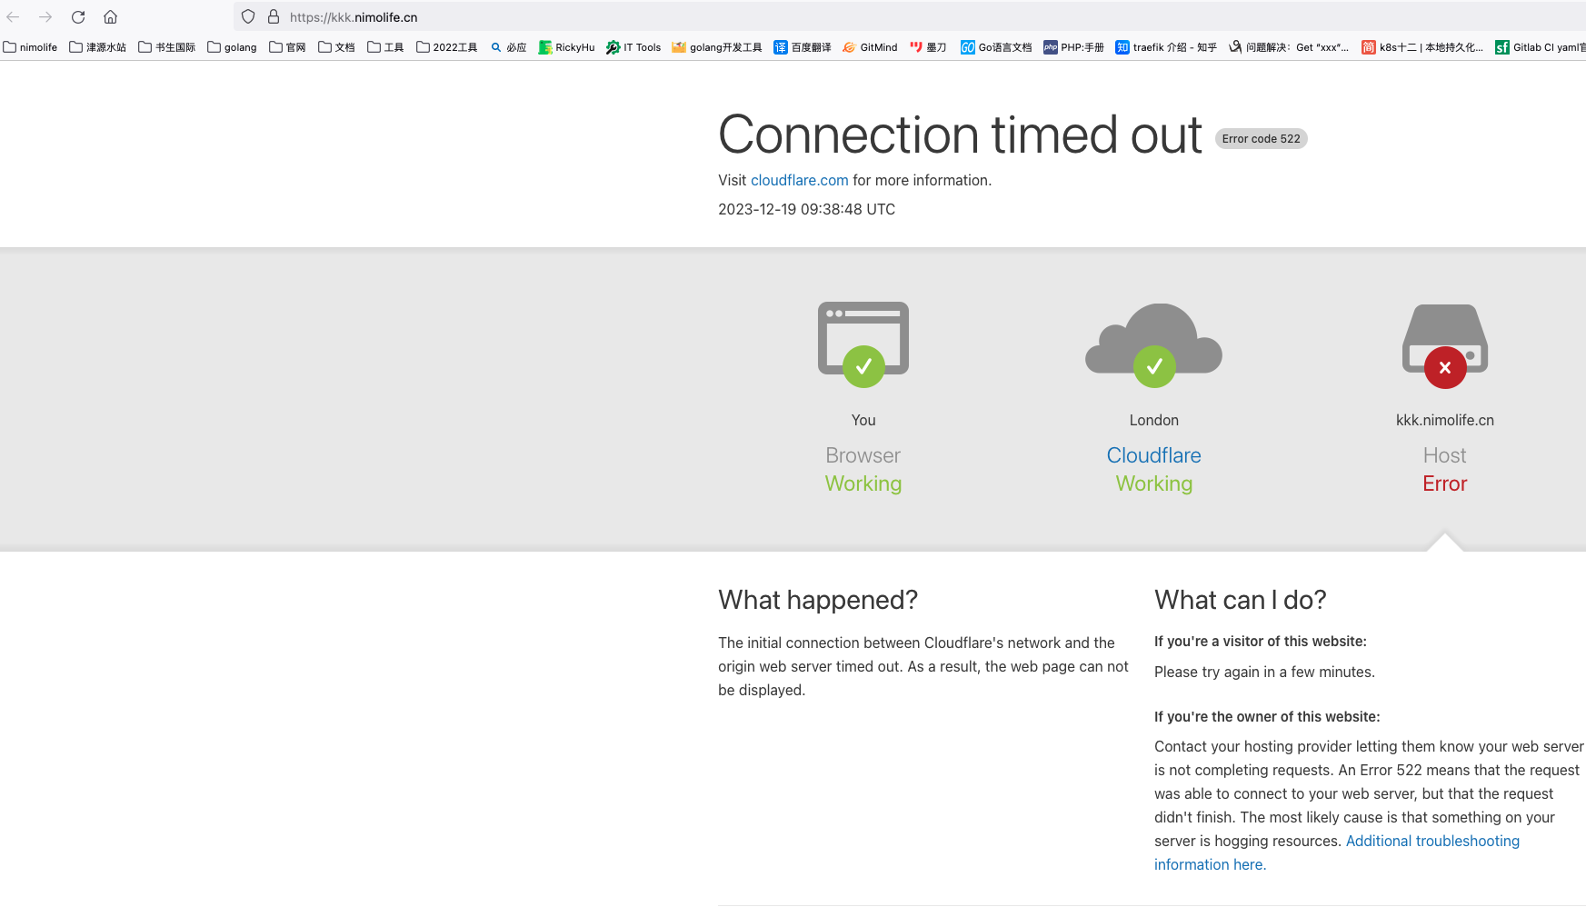Click 'If you're the owner of this website:'
Screen dimensions: 1586x907
point(1267,717)
